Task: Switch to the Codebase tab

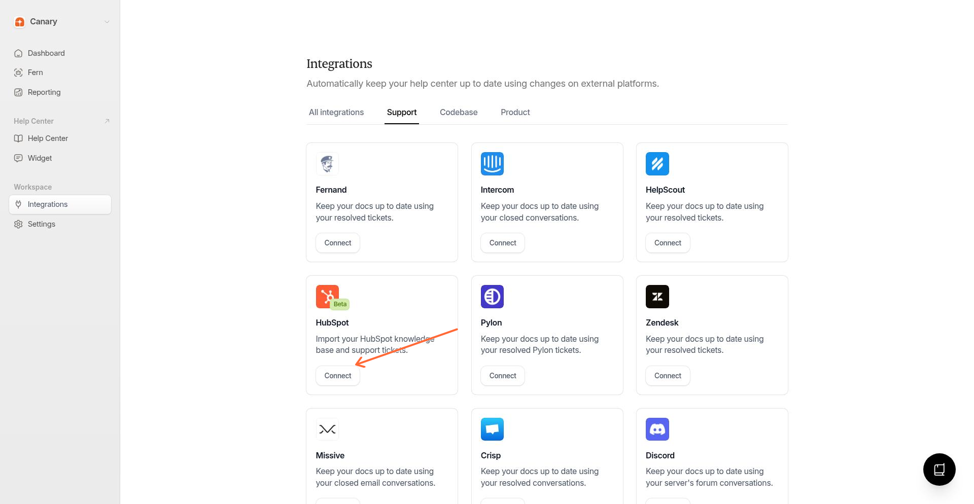Action: click(458, 112)
